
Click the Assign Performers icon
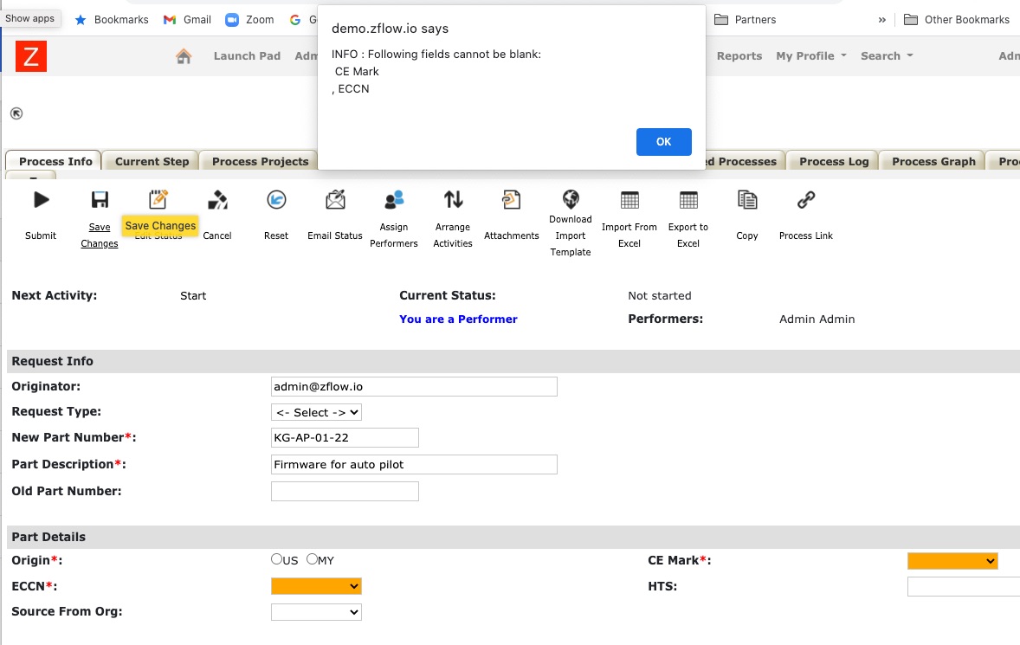(394, 208)
